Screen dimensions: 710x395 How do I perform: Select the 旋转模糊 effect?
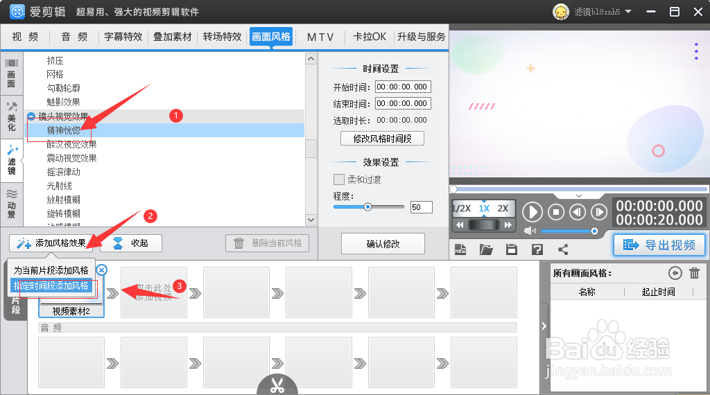pyautogui.click(x=63, y=213)
